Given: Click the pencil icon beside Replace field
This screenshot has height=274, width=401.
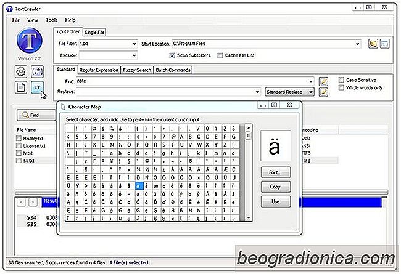Looking at the screenshot, I should [323, 92].
